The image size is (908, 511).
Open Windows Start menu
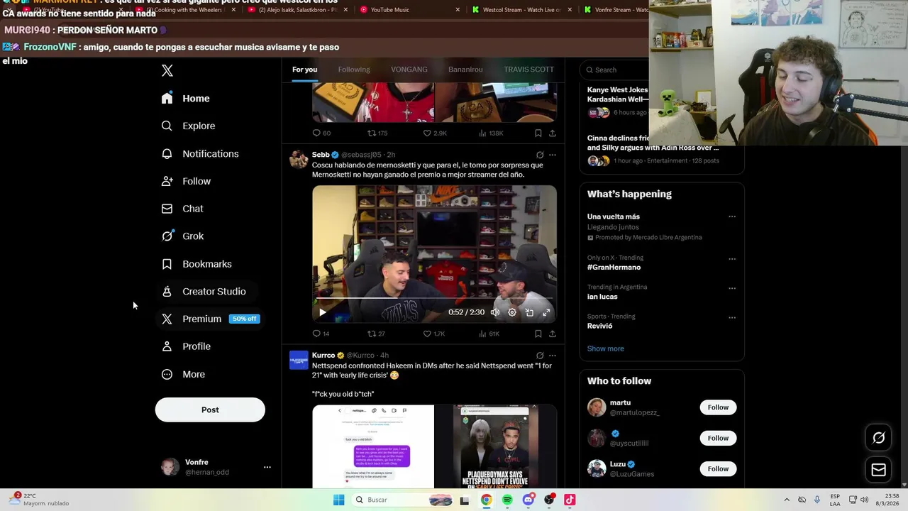click(x=338, y=500)
